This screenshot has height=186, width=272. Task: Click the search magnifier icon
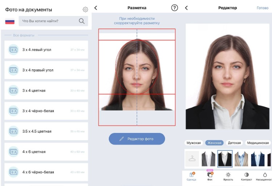point(82,21)
